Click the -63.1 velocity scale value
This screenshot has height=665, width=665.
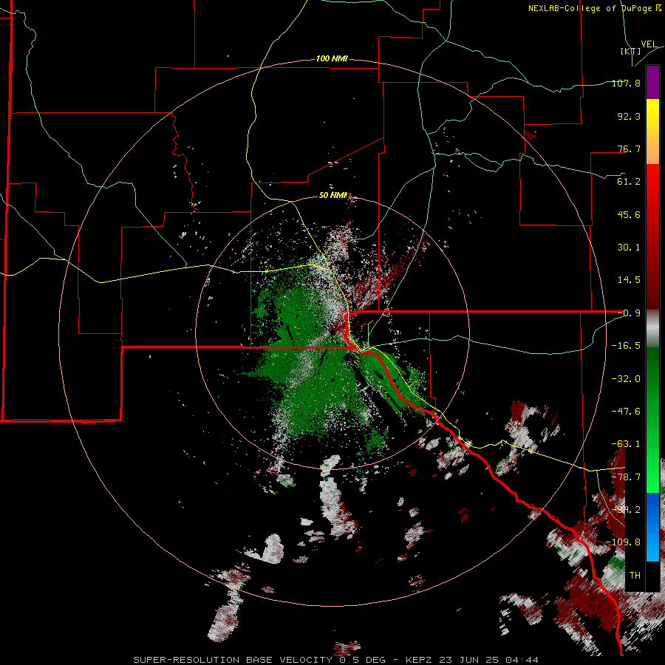point(626,444)
